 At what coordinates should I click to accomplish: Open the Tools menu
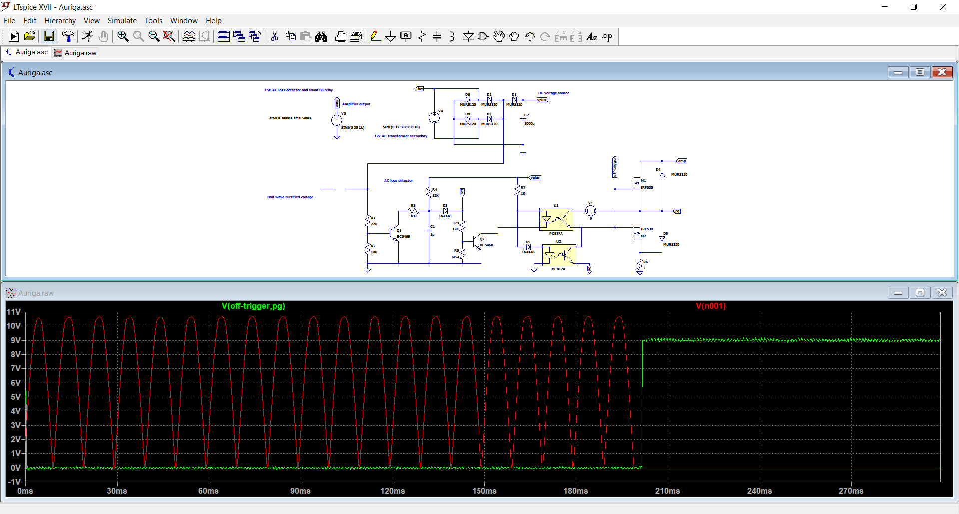153,21
